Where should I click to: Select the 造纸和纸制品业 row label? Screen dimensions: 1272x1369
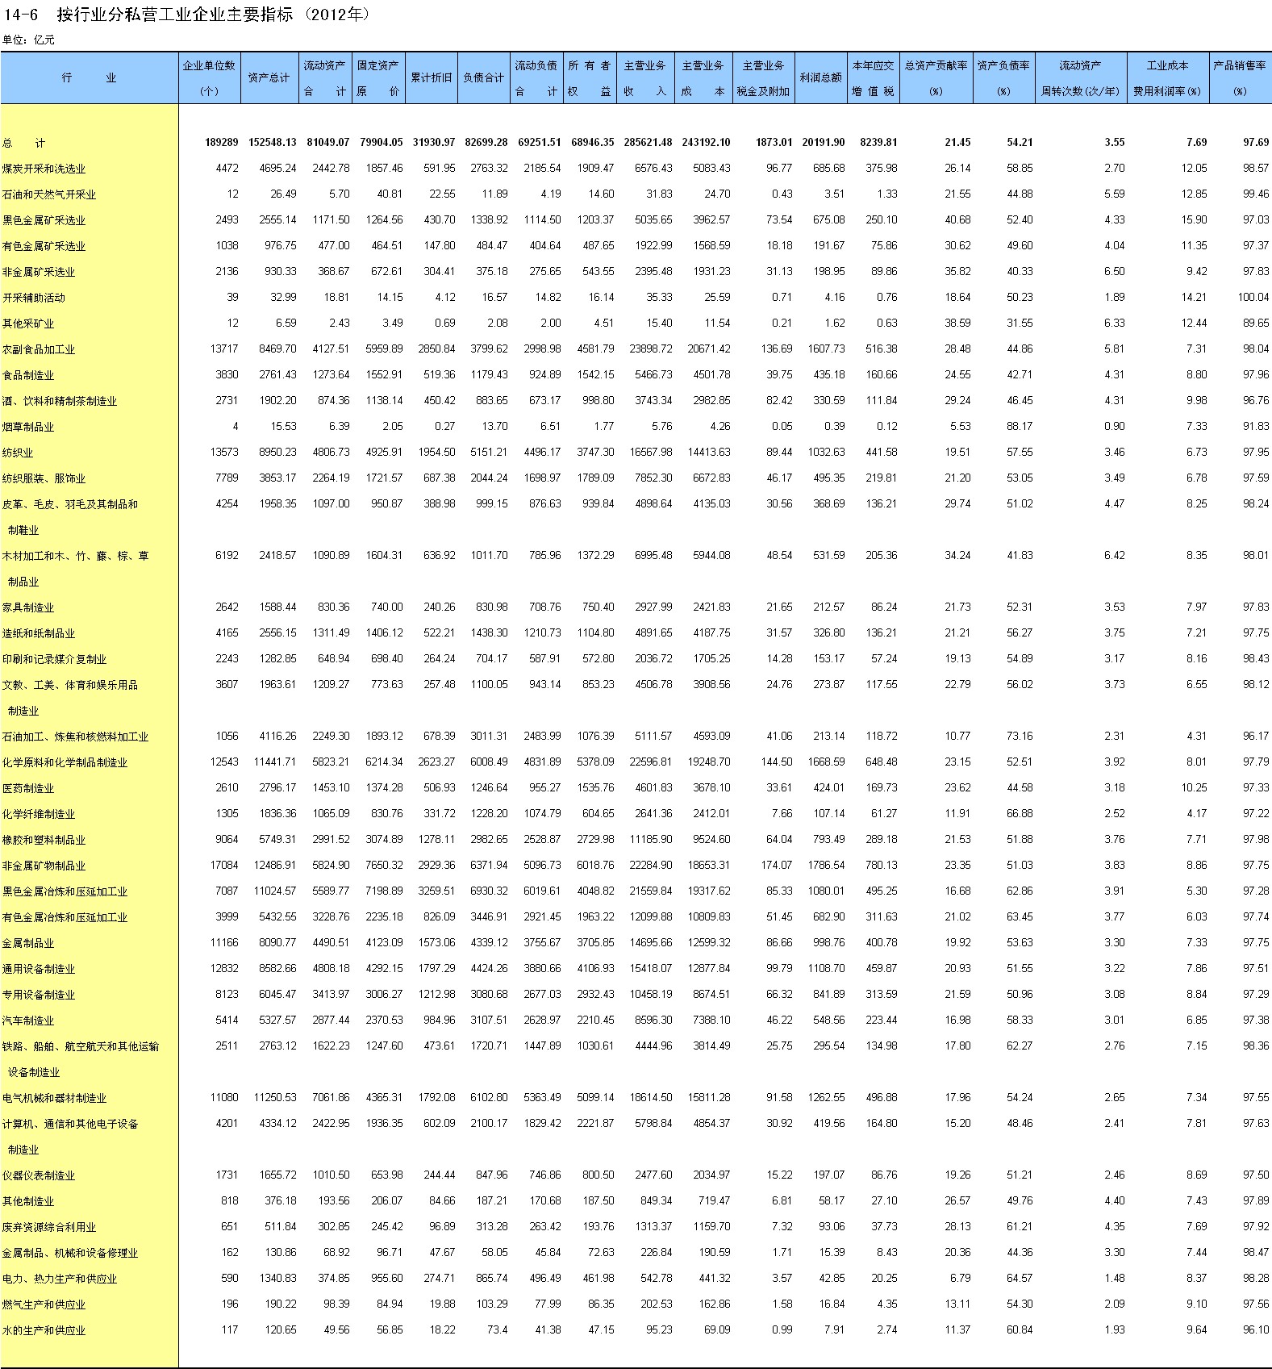(x=39, y=633)
